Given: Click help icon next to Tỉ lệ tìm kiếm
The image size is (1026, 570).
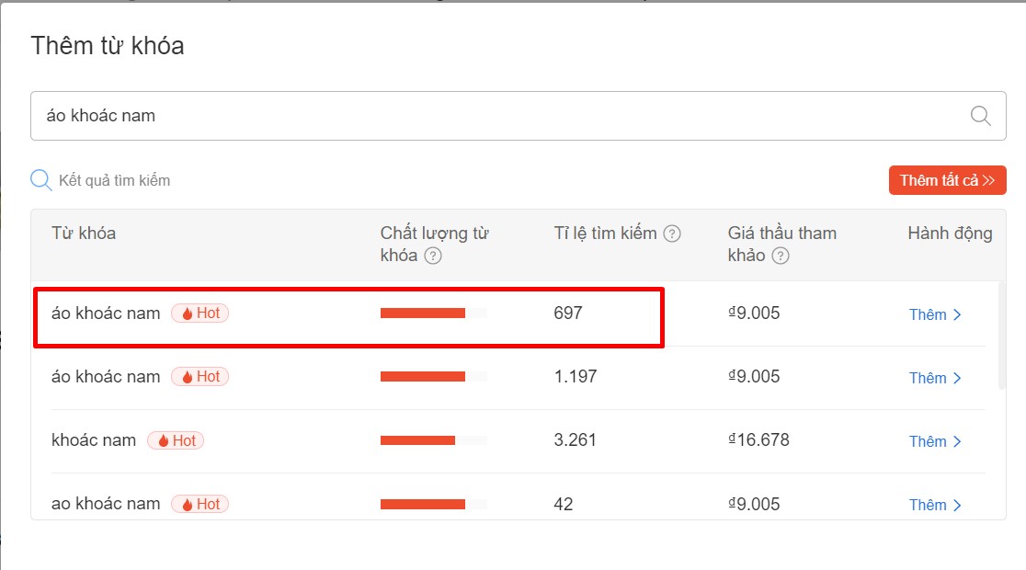Looking at the screenshot, I should (672, 234).
